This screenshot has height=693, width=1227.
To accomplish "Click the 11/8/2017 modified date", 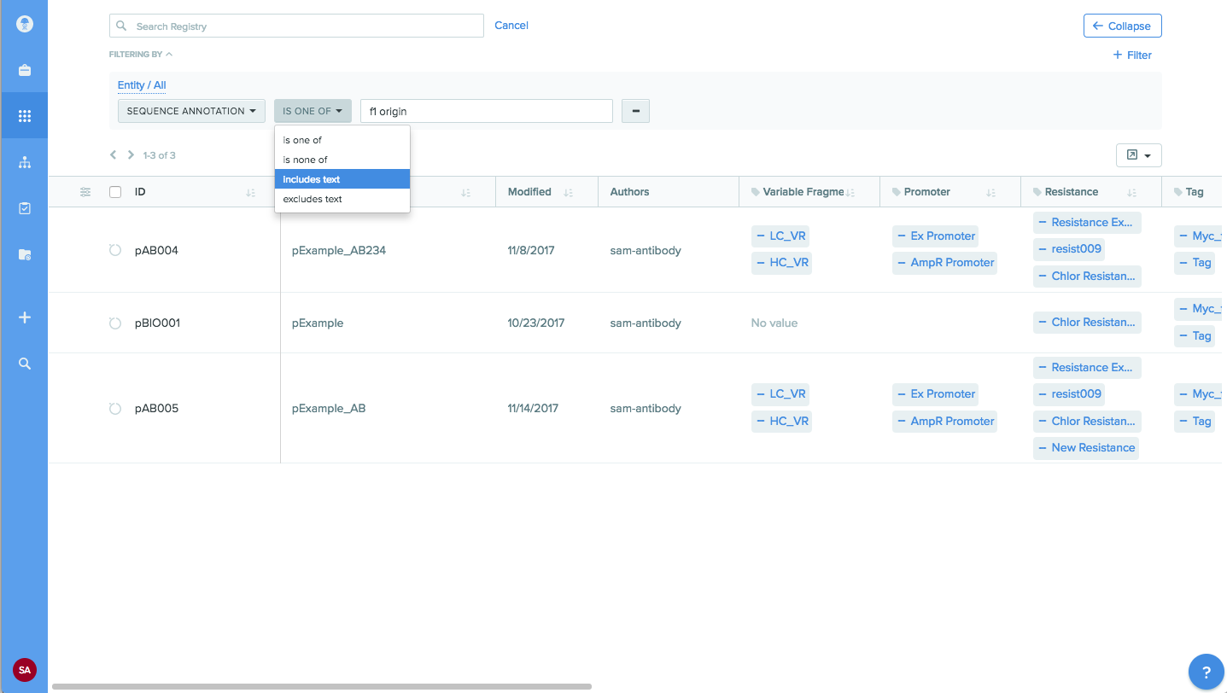I will click(531, 250).
